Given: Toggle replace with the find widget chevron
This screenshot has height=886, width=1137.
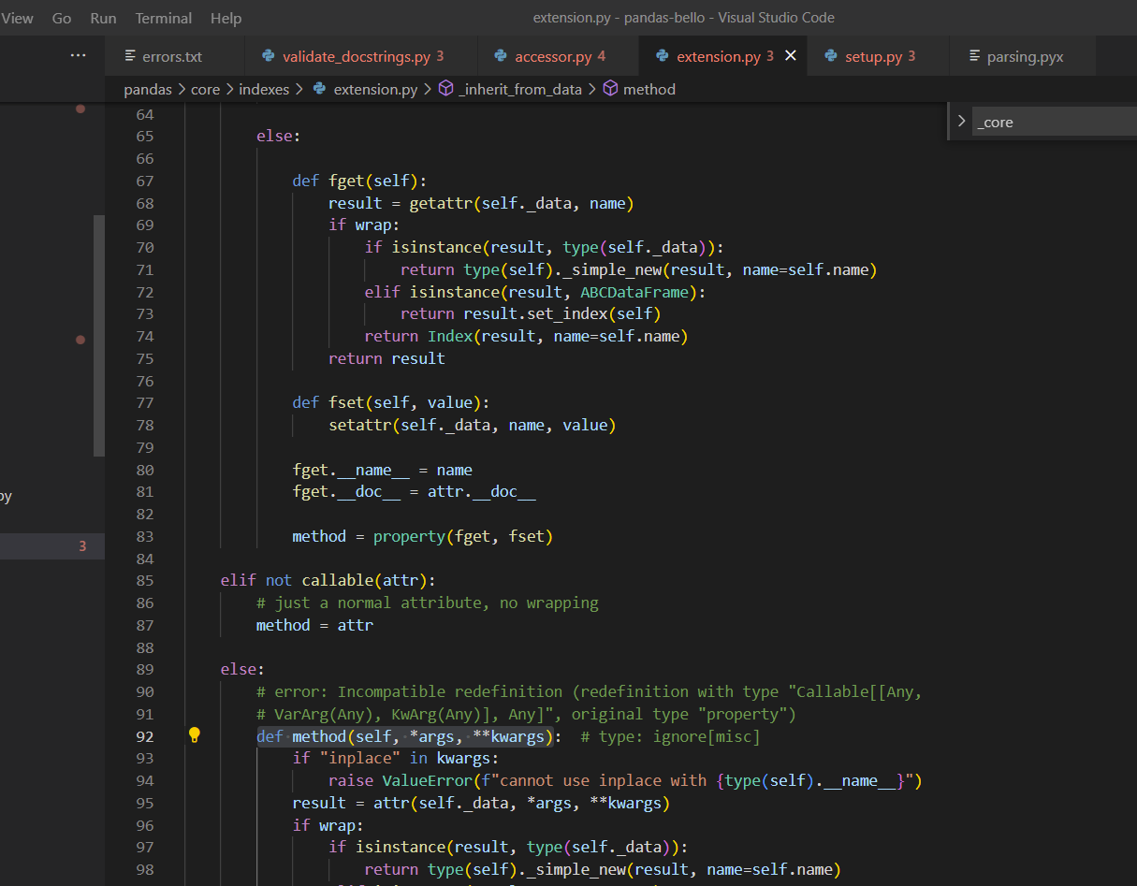Looking at the screenshot, I should tap(961, 122).
